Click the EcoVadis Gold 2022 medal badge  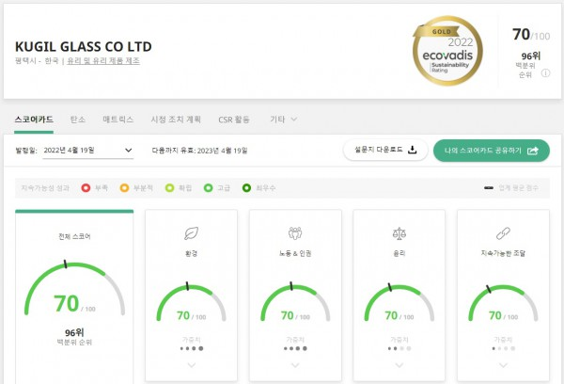[447, 51]
